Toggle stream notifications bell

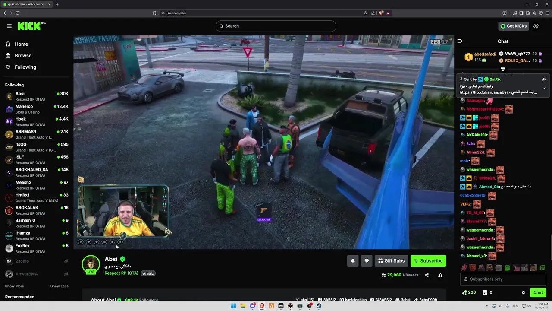point(353,261)
